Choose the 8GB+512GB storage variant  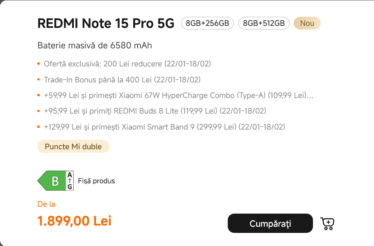(264, 23)
